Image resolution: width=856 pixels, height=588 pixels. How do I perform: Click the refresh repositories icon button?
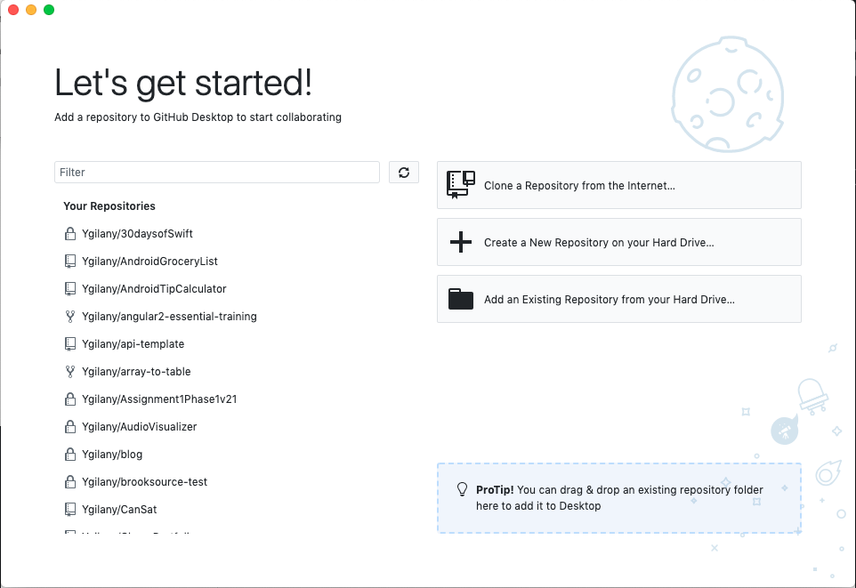click(403, 173)
